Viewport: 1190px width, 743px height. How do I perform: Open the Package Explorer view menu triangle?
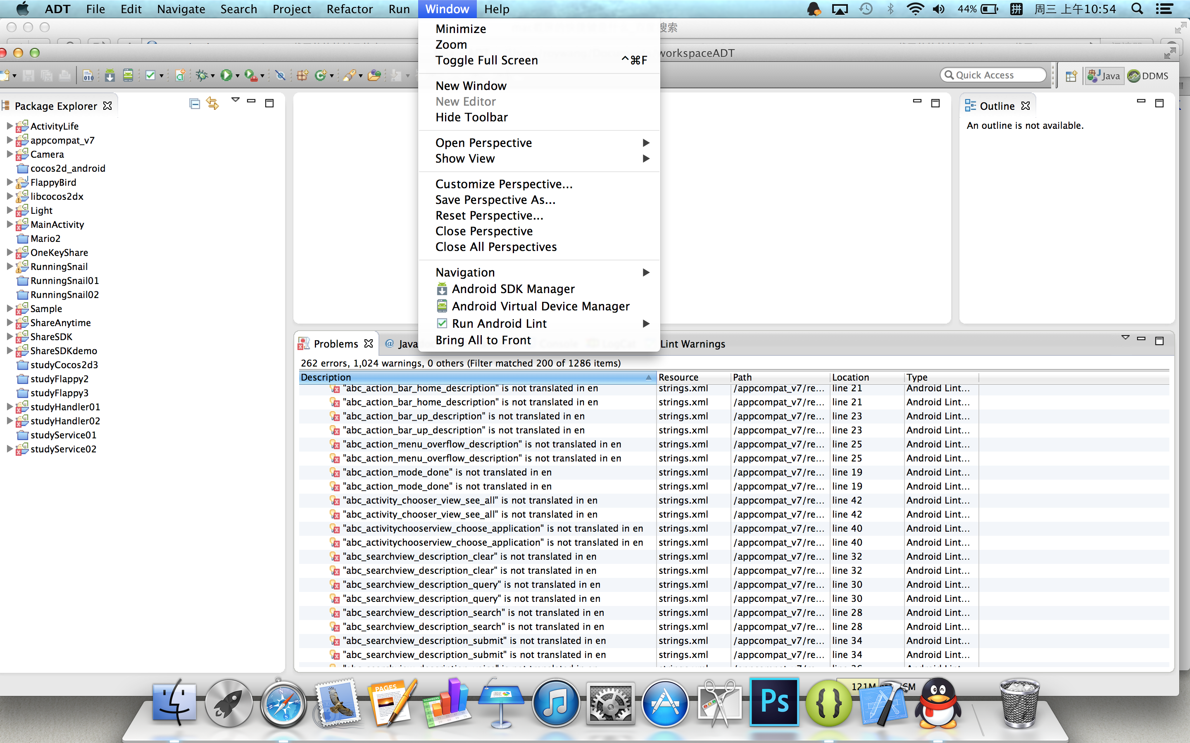tap(235, 100)
